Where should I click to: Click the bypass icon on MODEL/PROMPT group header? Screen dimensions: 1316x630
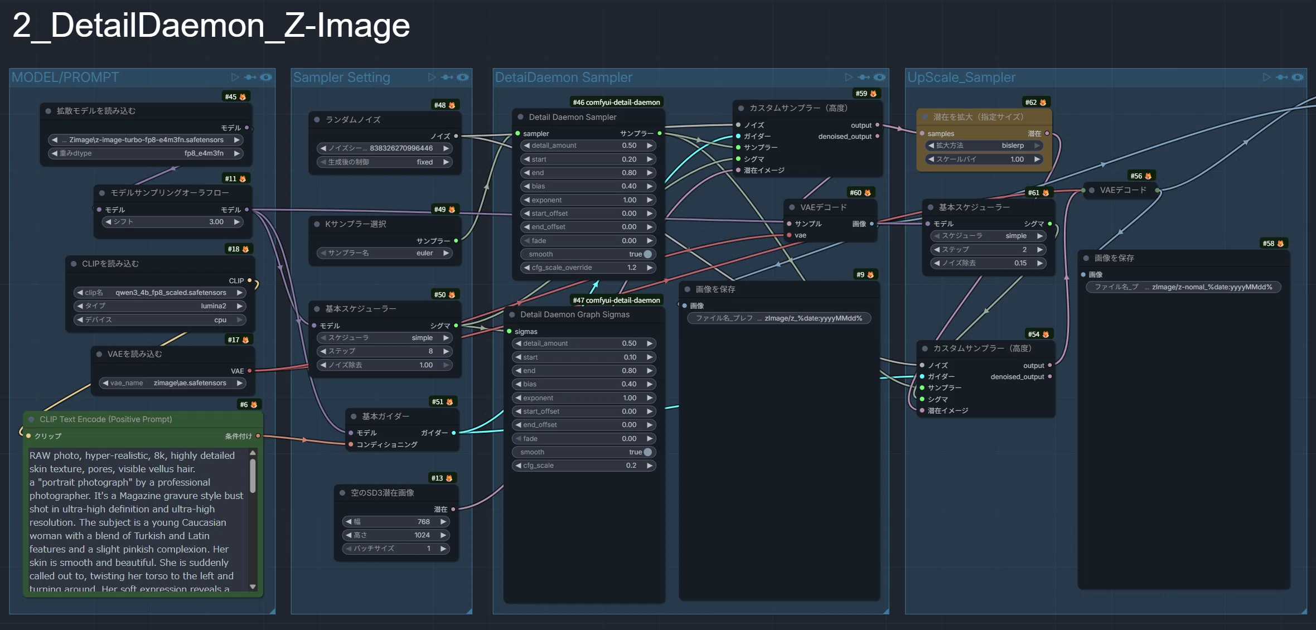250,77
